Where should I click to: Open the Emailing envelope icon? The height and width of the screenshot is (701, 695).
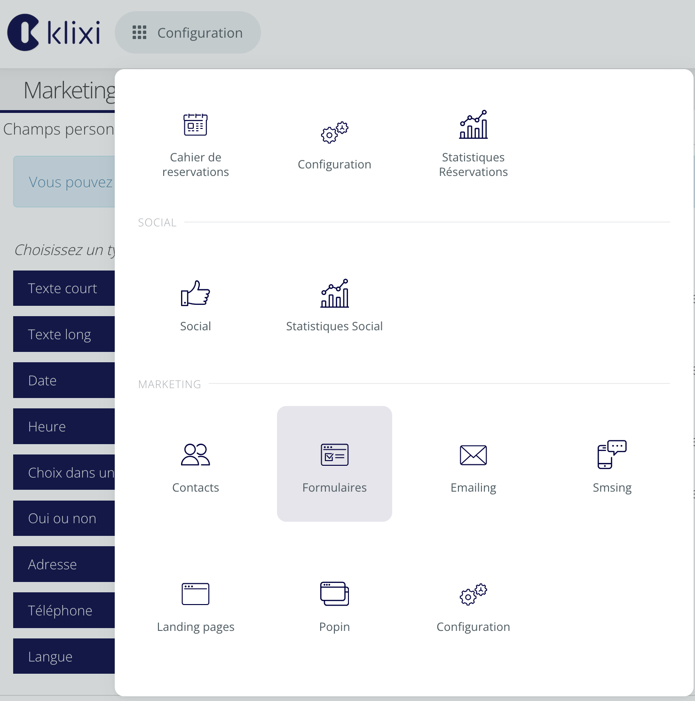474,455
